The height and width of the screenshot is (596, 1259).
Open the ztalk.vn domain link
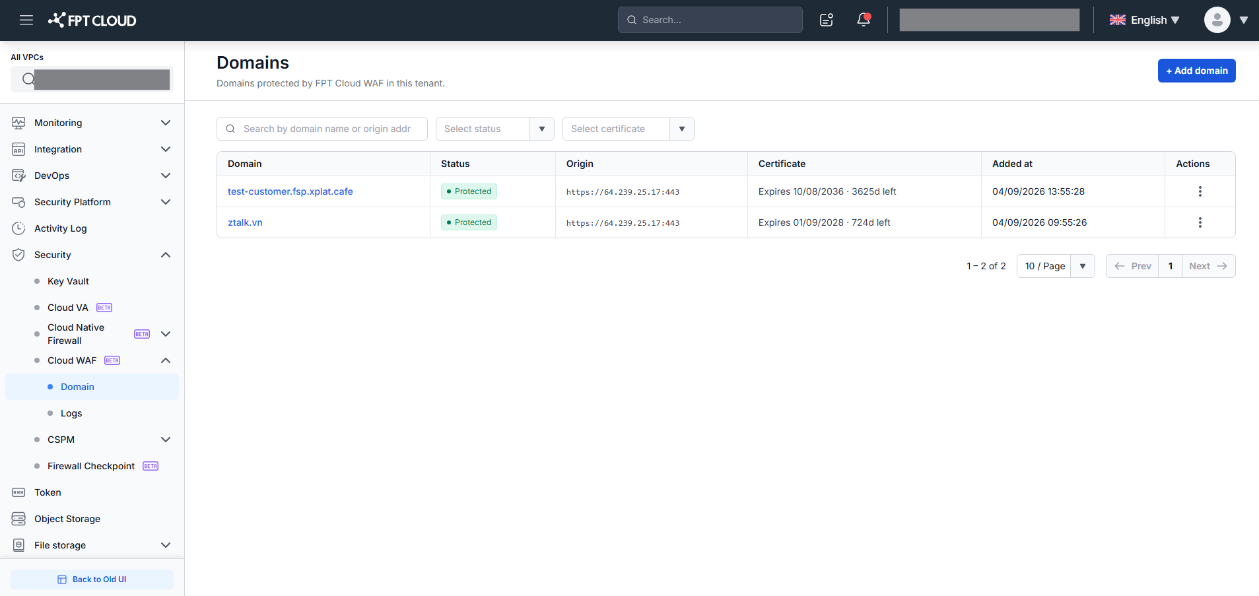(x=245, y=222)
